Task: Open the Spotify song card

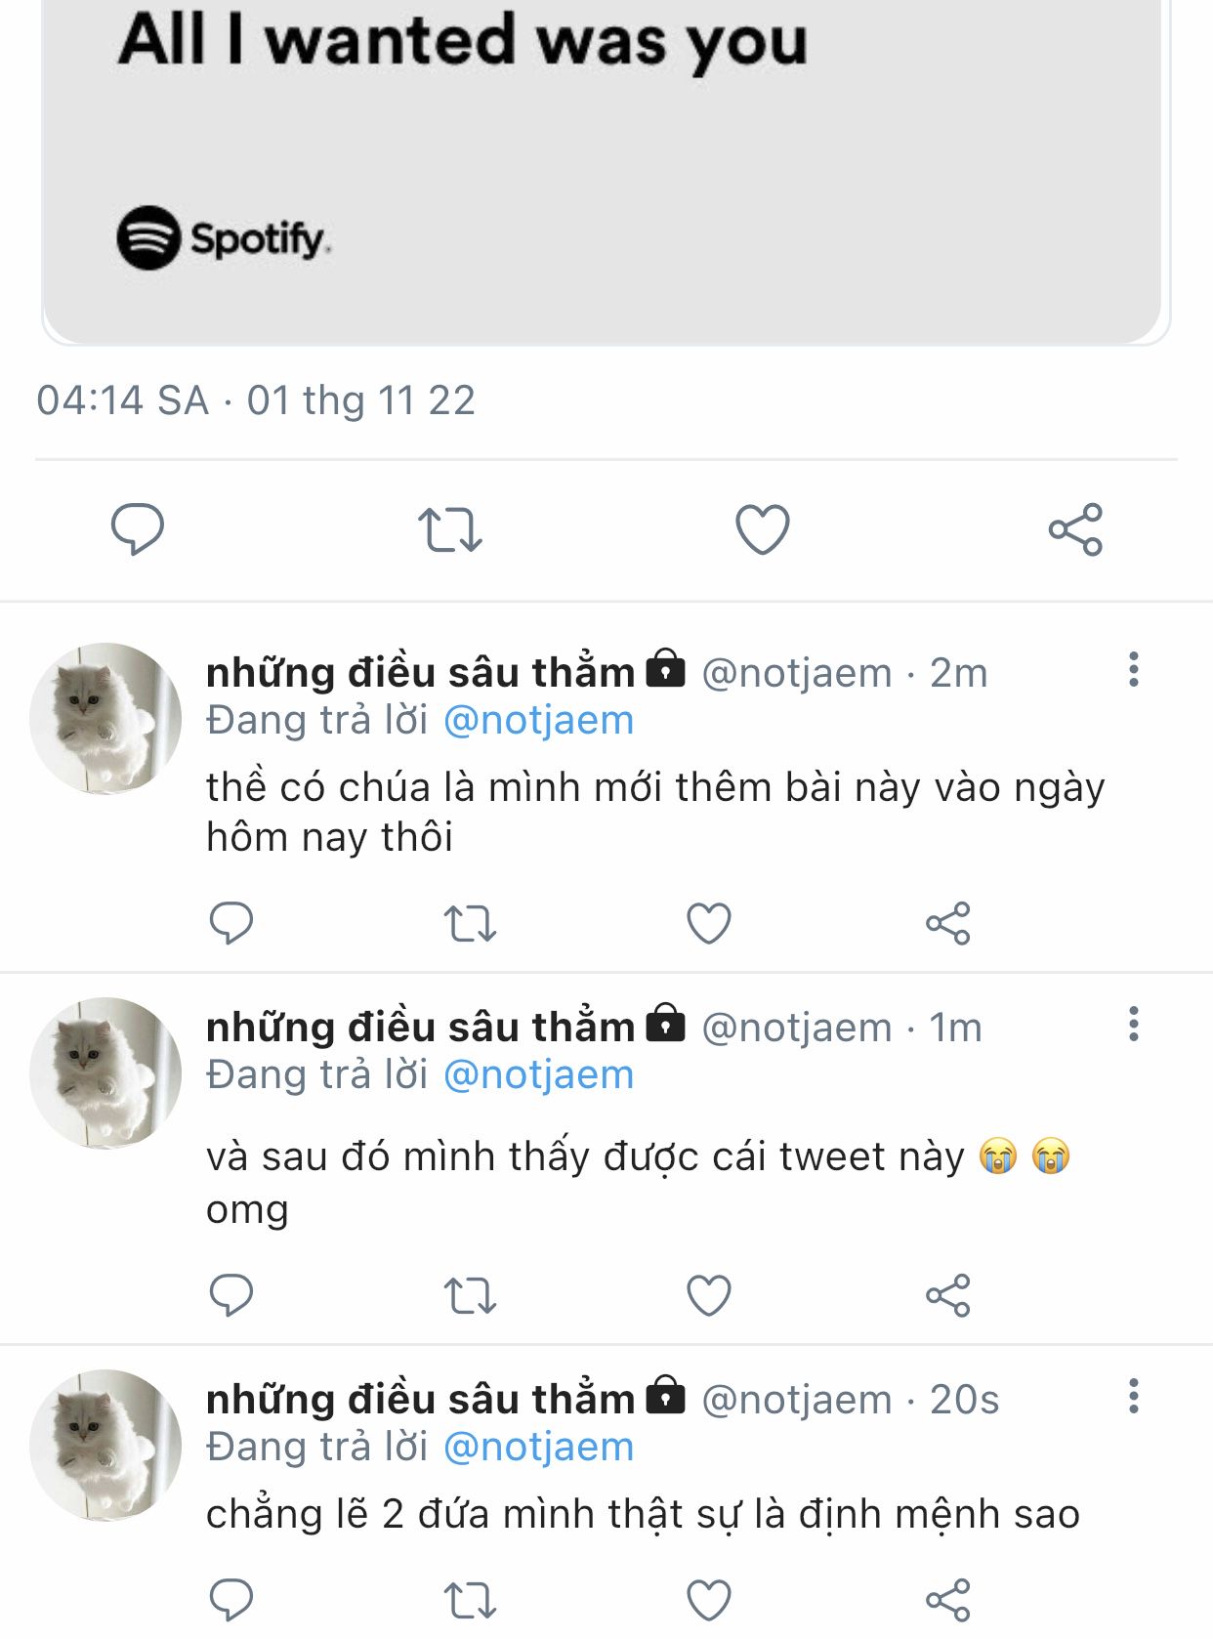Action: [x=606, y=166]
